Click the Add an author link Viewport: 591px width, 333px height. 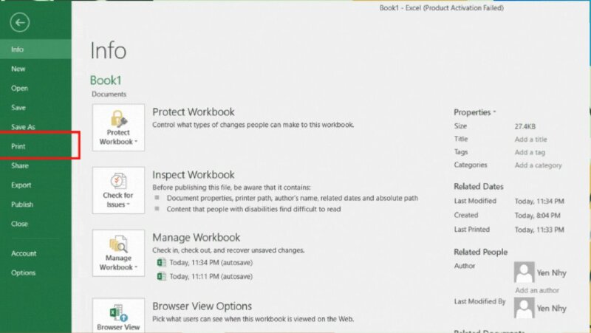pyautogui.click(x=537, y=290)
